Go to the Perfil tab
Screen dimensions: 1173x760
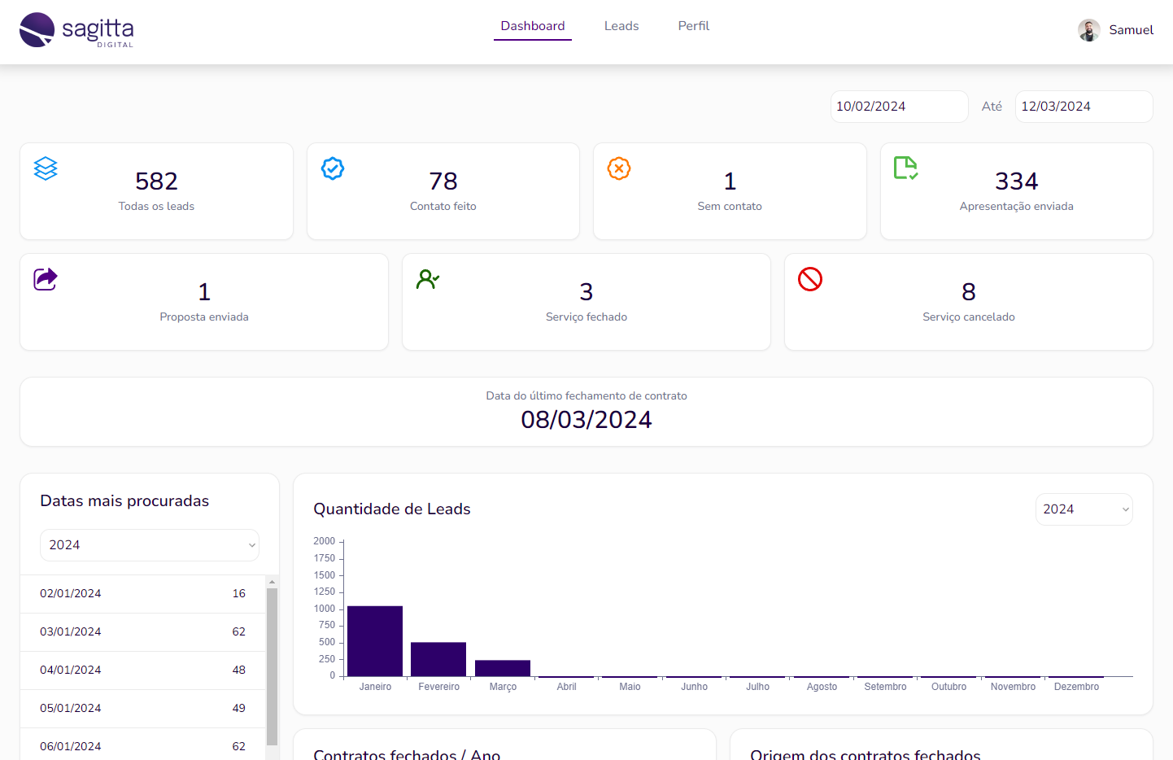click(694, 26)
